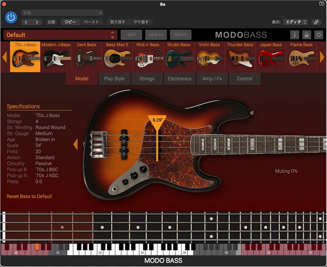Click the C2 key on keyboard
This screenshot has width=327, height=267.
(x=100, y=253)
